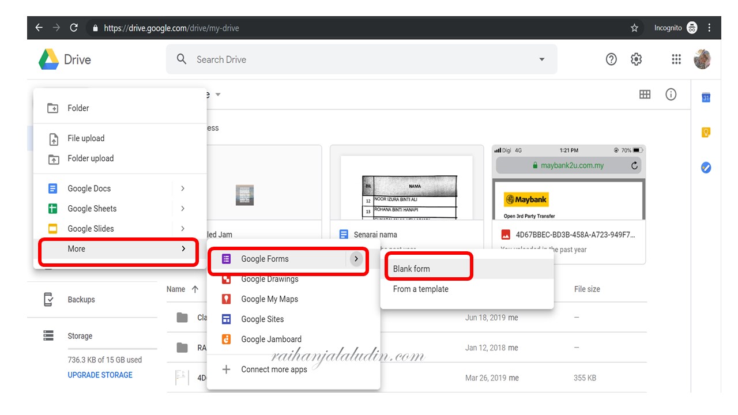Open the Google apps grid icon
The image size is (738, 415).
click(x=677, y=59)
